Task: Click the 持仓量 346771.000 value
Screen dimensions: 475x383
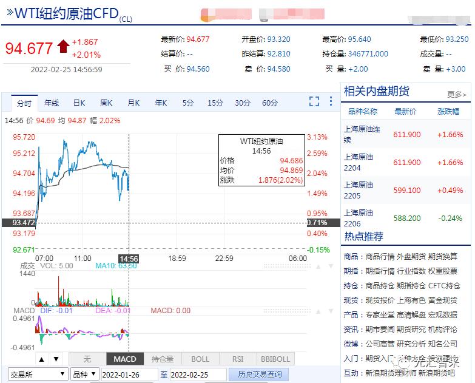Action: pos(368,54)
